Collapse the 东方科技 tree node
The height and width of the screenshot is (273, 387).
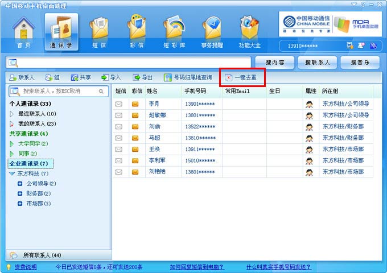pos(12,173)
